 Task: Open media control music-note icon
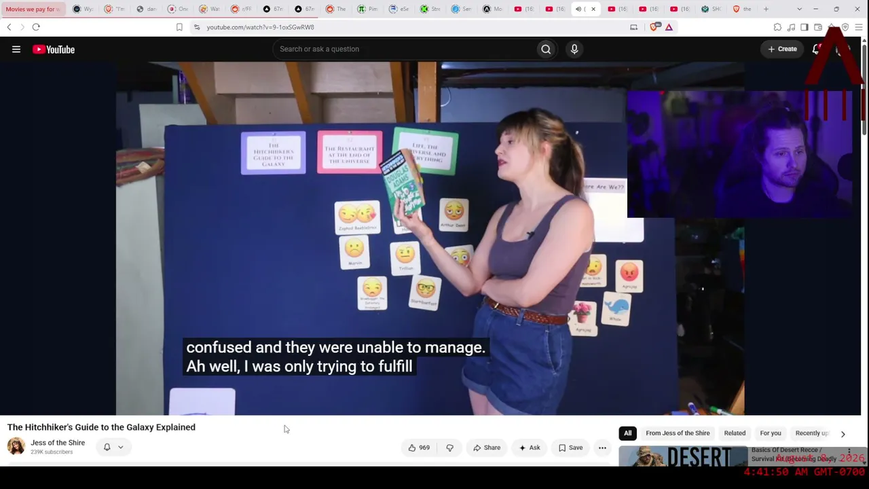tap(791, 27)
